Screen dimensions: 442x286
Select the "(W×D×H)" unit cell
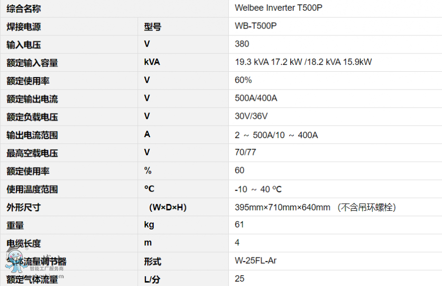[x=167, y=207]
